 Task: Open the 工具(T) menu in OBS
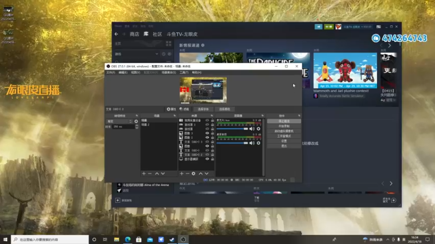[184, 73]
